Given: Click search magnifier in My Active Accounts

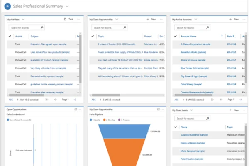Looking at the screenshot, I should coord(207,27).
